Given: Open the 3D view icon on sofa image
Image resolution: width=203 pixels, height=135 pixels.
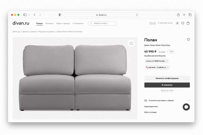Looking at the screenshot, I should [x=131, y=43].
